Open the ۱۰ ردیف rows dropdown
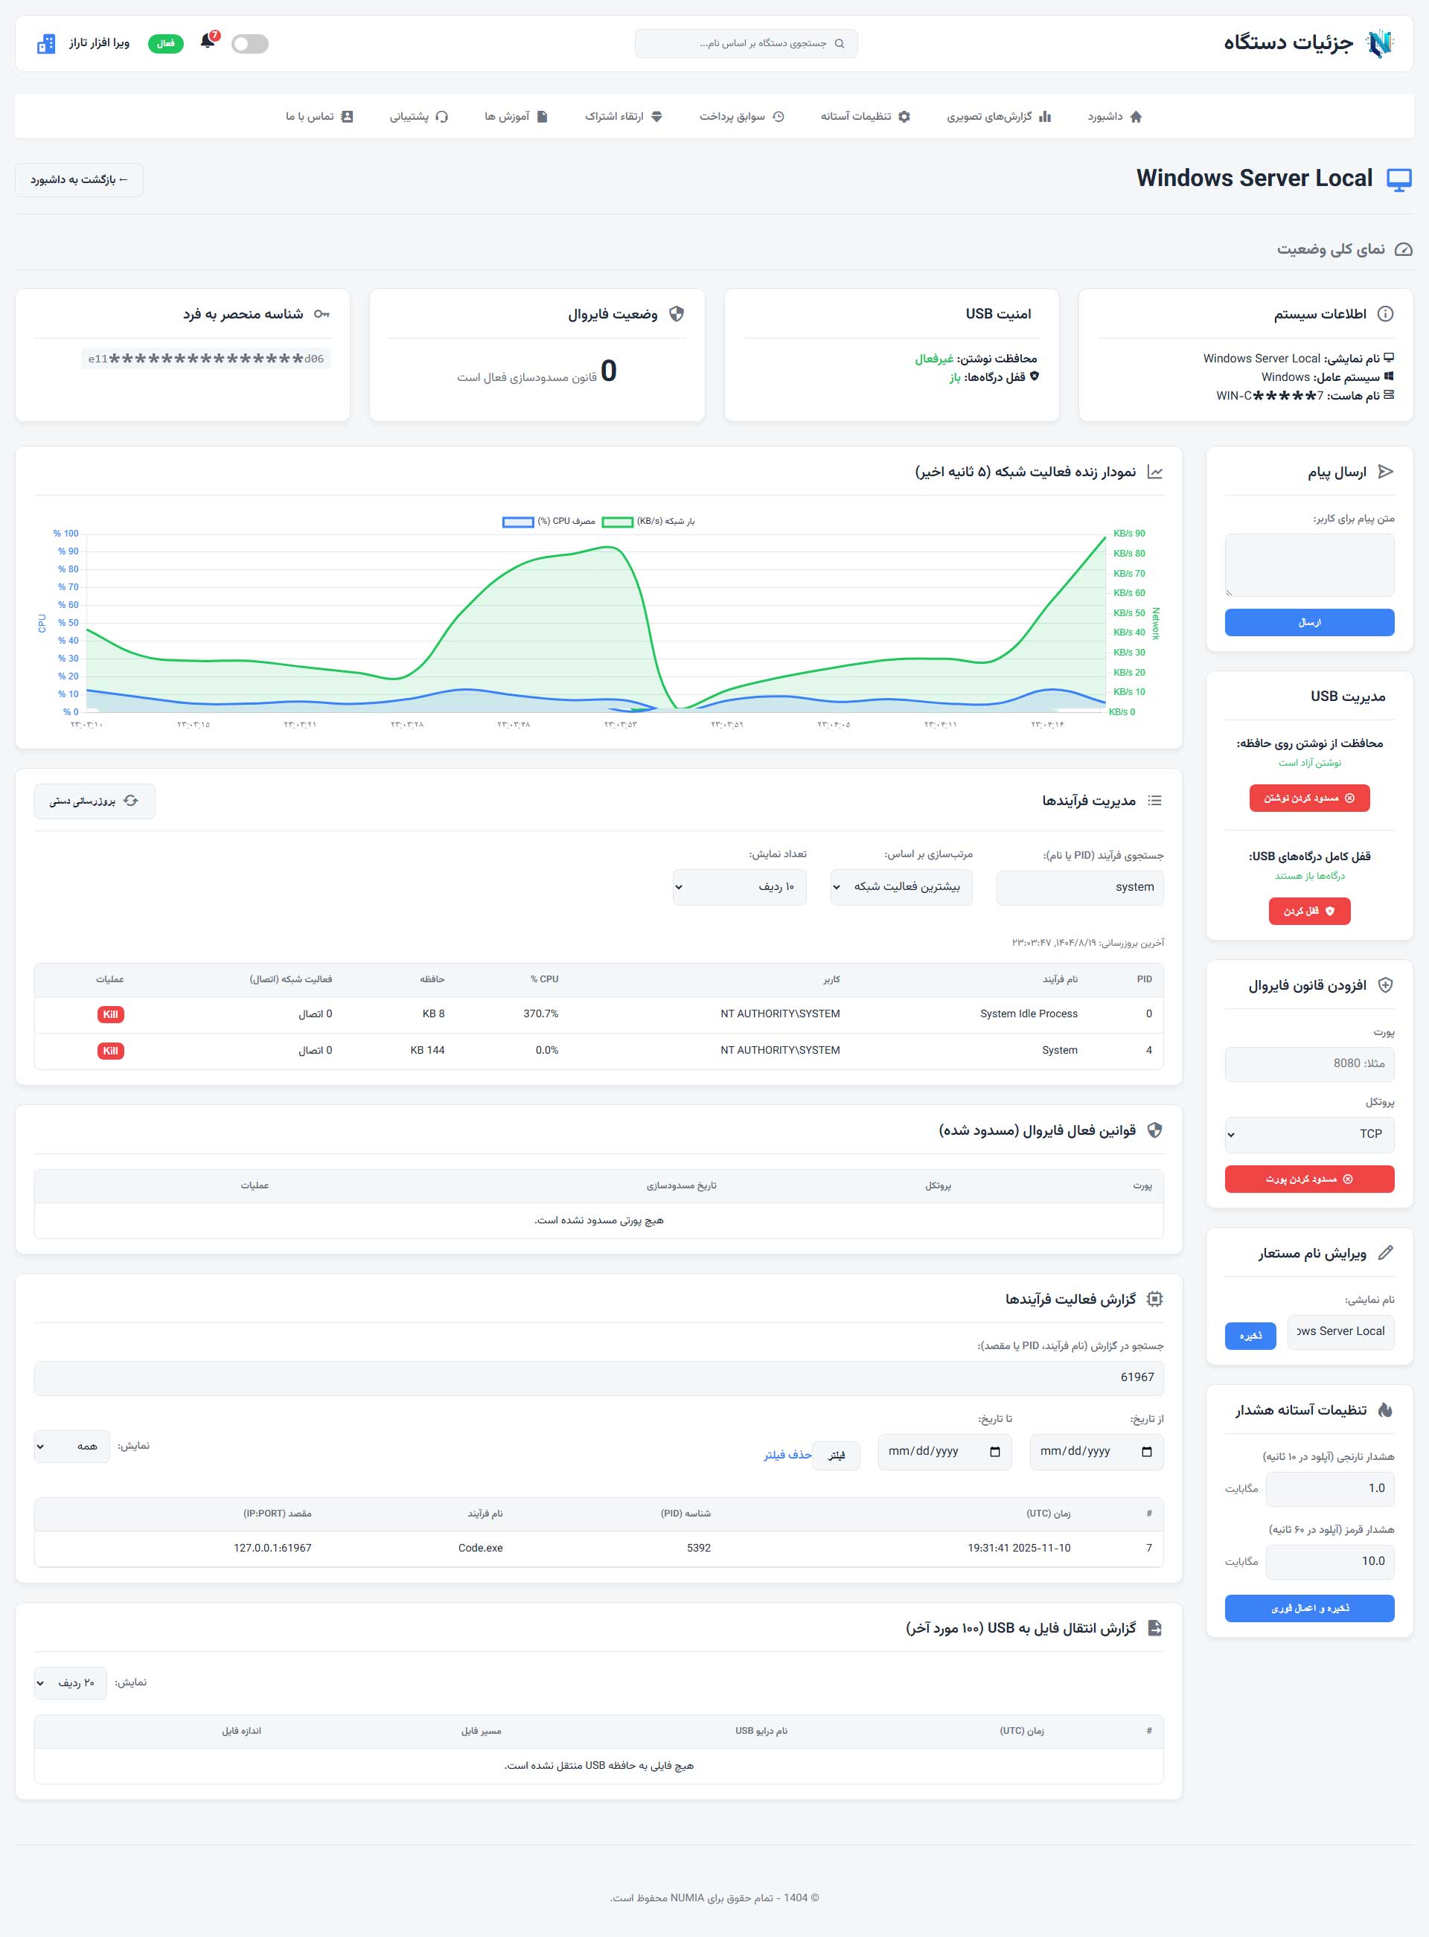The height and width of the screenshot is (1937, 1429). click(740, 887)
